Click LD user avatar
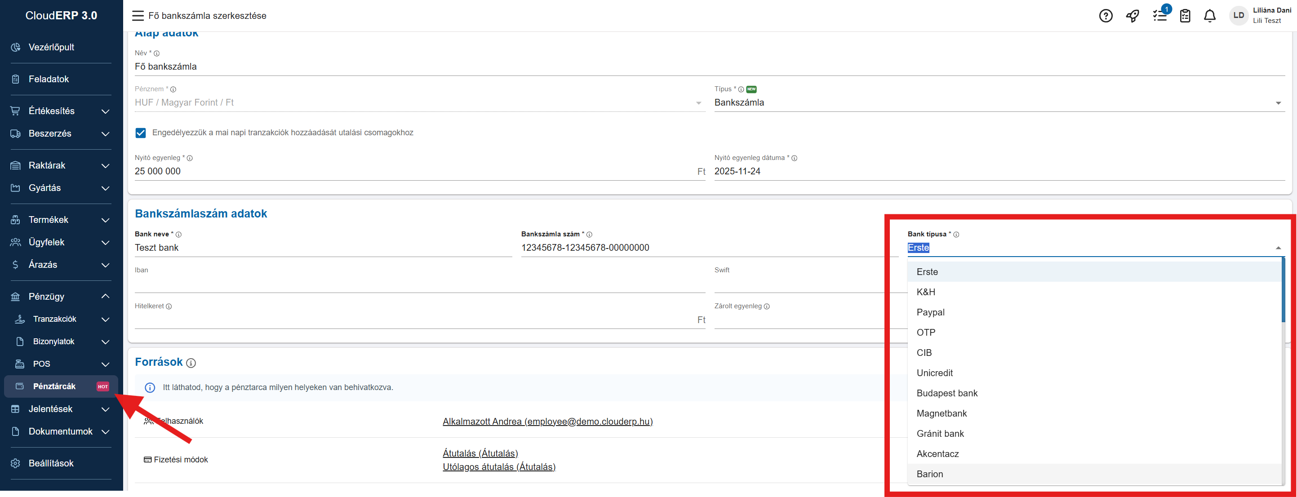The width and height of the screenshot is (1297, 497). [x=1238, y=16]
